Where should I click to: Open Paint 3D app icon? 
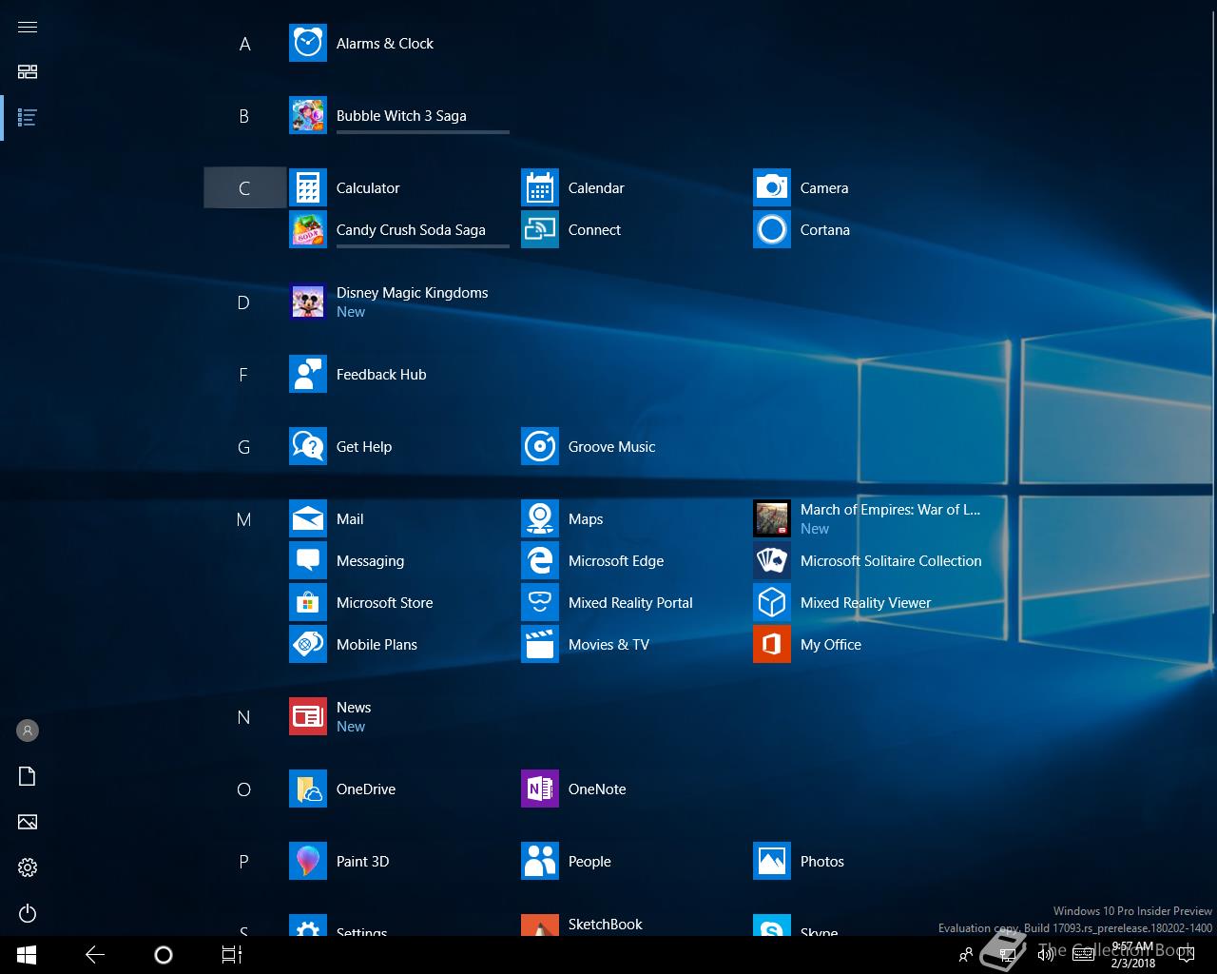click(x=307, y=862)
